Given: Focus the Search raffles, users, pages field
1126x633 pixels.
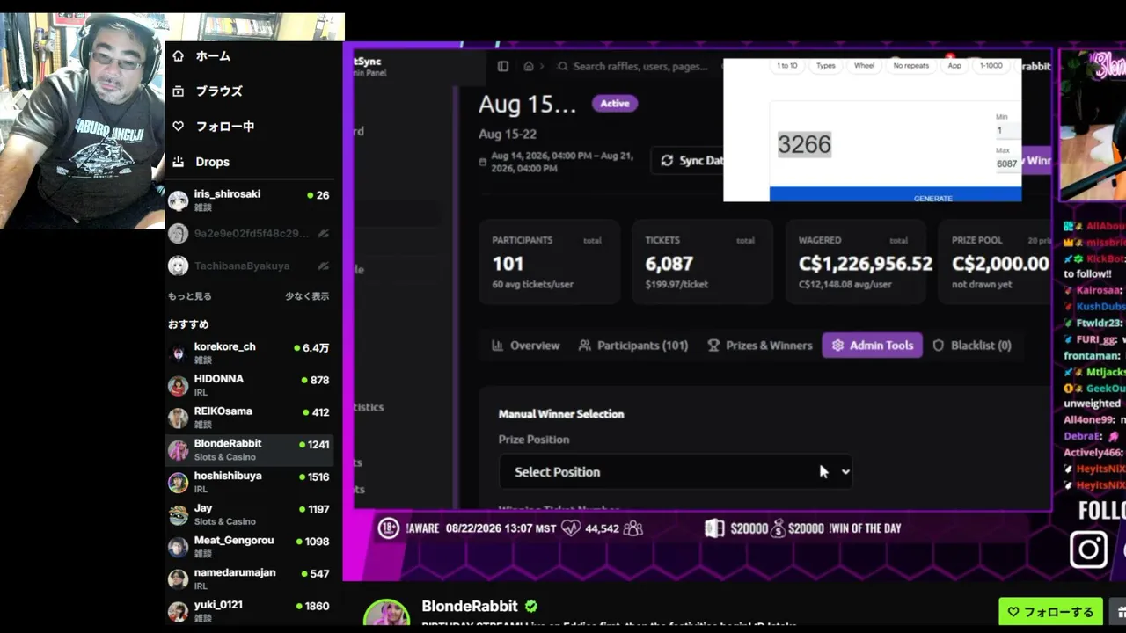Looking at the screenshot, I should (x=640, y=66).
